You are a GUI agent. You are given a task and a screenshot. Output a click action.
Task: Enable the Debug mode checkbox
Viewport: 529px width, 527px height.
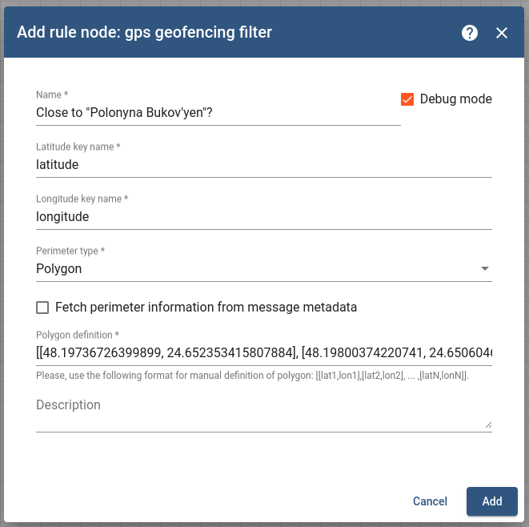coord(407,99)
